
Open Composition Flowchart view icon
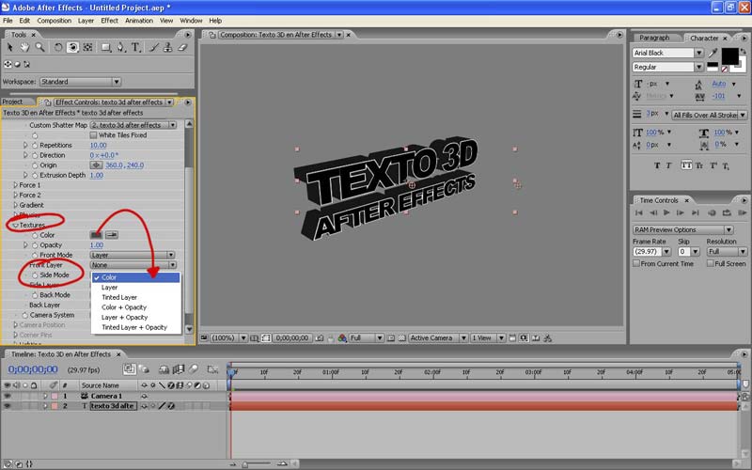(x=547, y=338)
